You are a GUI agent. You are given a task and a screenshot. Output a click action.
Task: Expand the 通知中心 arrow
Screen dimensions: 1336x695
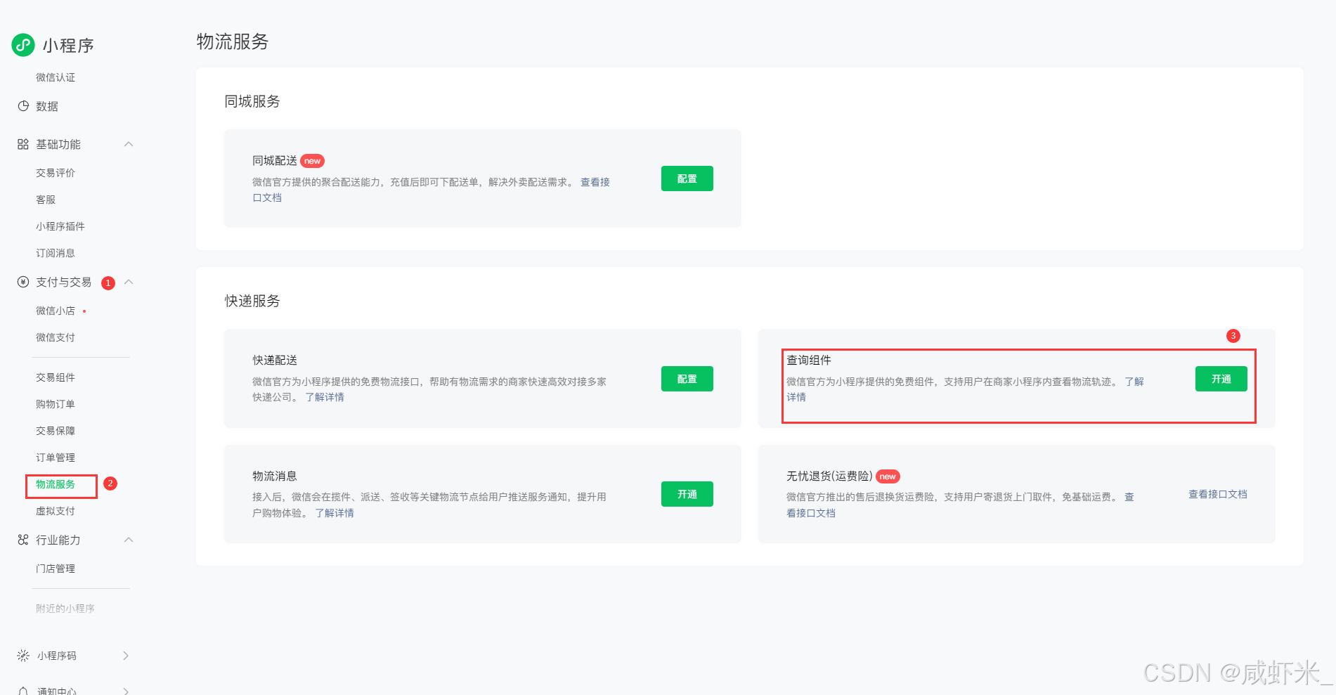[126, 691]
